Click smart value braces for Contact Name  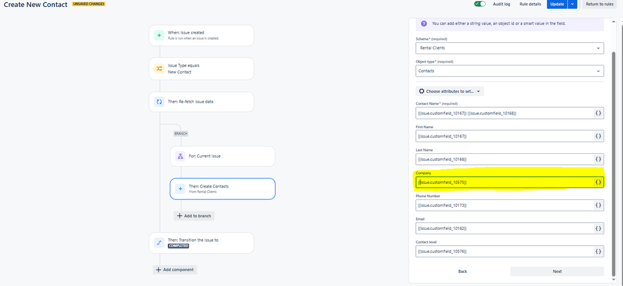tap(598, 113)
